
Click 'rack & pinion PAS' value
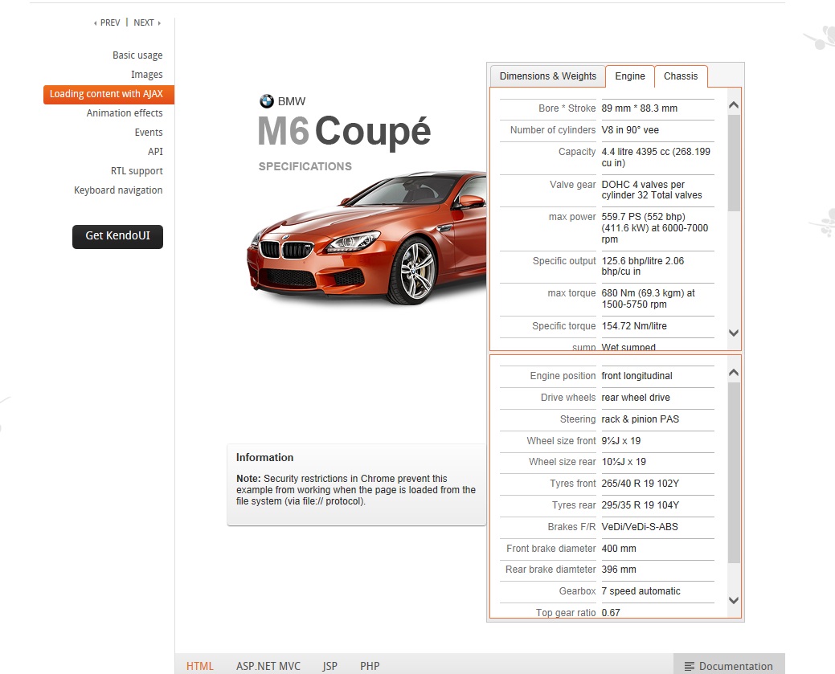click(x=640, y=419)
